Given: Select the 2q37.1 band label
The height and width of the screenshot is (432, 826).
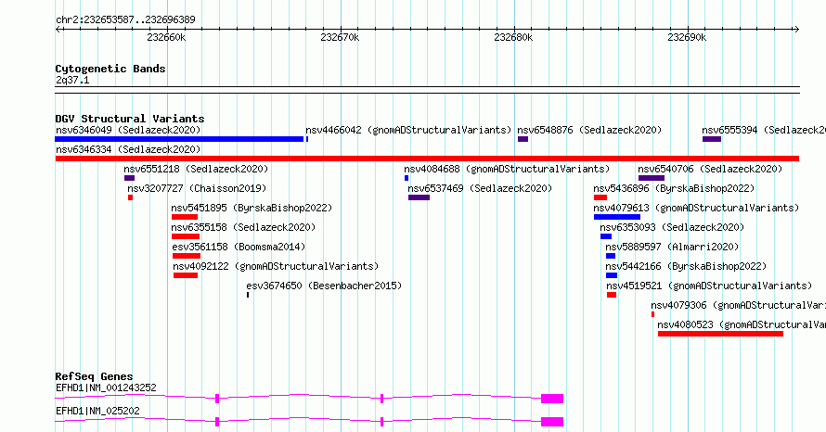Looking at the screenshot, I should click(x=72, y=80).
